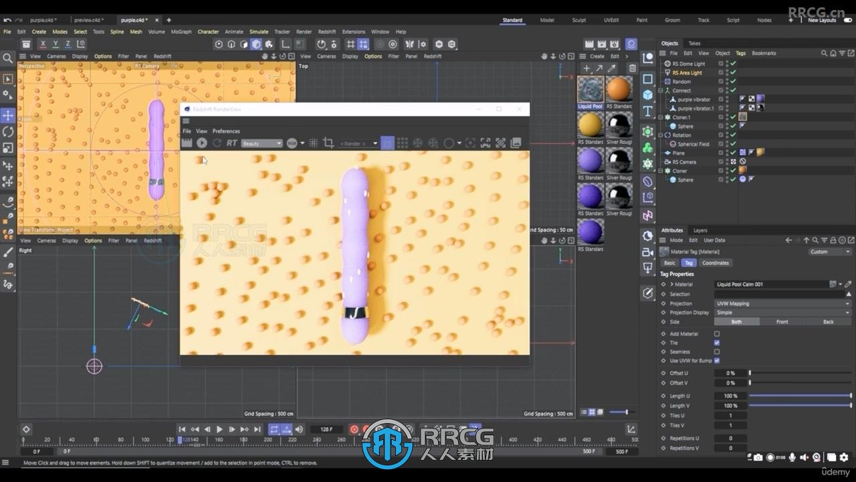856x482 pixels.
Task: Click the pencil edit icon beside Material field
Action: pos(848,285)
